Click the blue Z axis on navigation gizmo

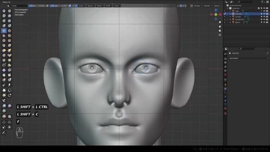coord(216,10)
